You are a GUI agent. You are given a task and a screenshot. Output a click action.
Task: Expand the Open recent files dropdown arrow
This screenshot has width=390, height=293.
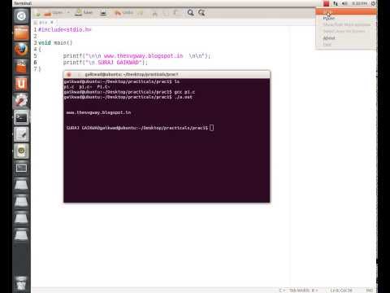(68, 13)
